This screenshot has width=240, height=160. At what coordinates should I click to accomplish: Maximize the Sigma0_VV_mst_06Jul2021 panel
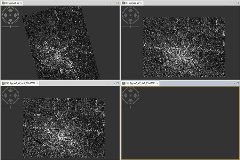(x=117, y=83)
